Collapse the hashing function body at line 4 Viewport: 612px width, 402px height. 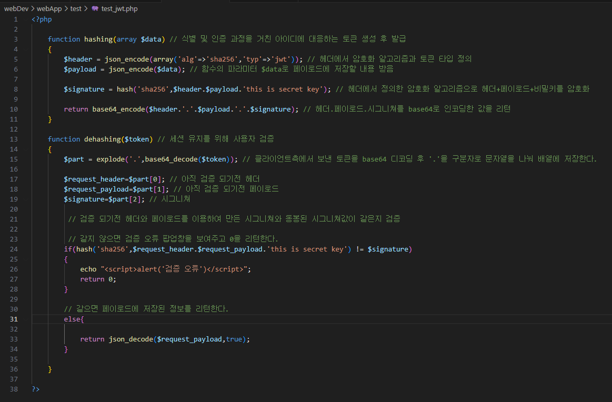[26, 49]
